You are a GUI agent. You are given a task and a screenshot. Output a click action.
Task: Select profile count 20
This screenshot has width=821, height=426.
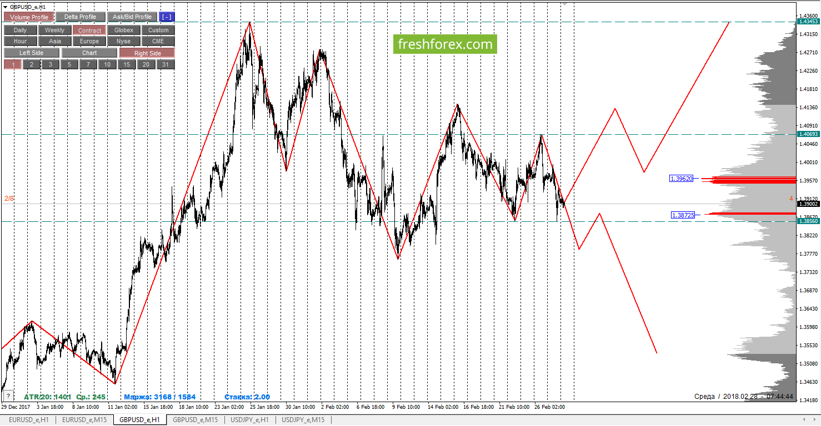tap(146, 64)
